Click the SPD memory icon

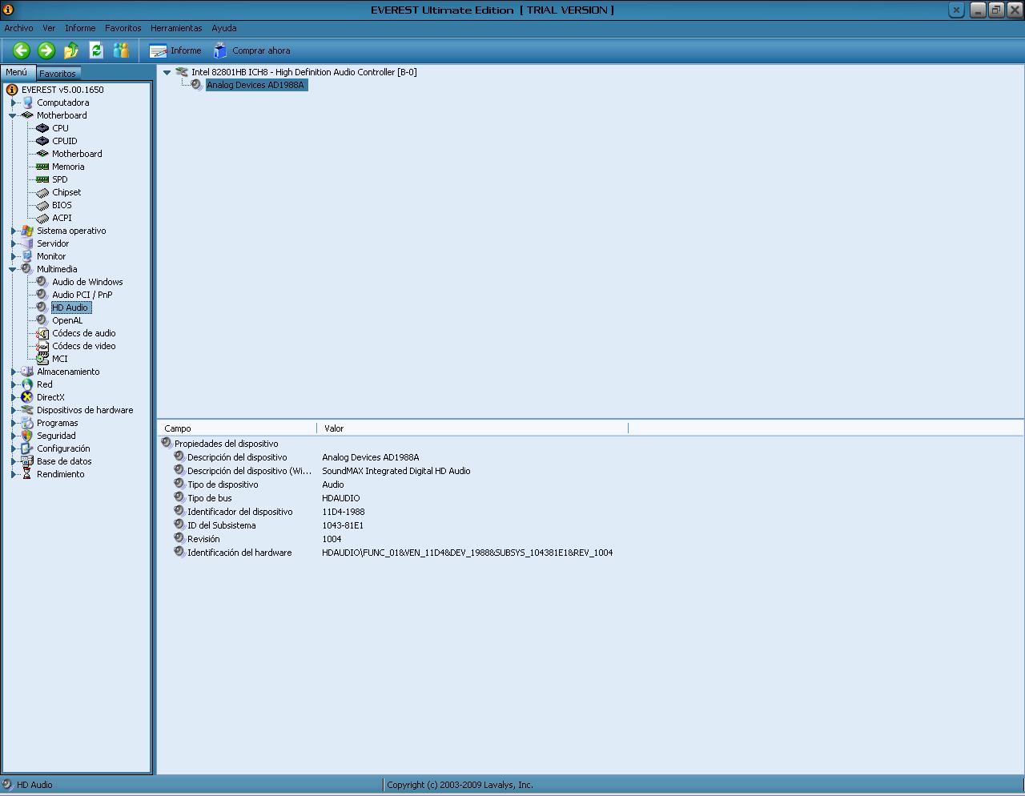pyautogui.click(x=42, y=179)
